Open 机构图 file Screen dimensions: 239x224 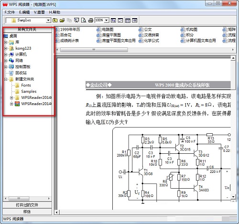click(192, 30)
